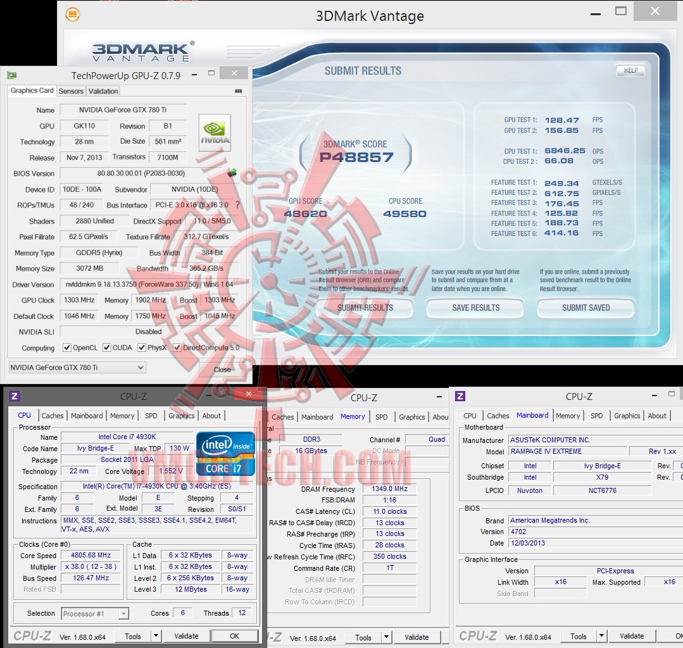Click the Driver Version field in GPU-Z
This screenshot has height=648, width=683.
pyautogui.click(x=149, y=284)
